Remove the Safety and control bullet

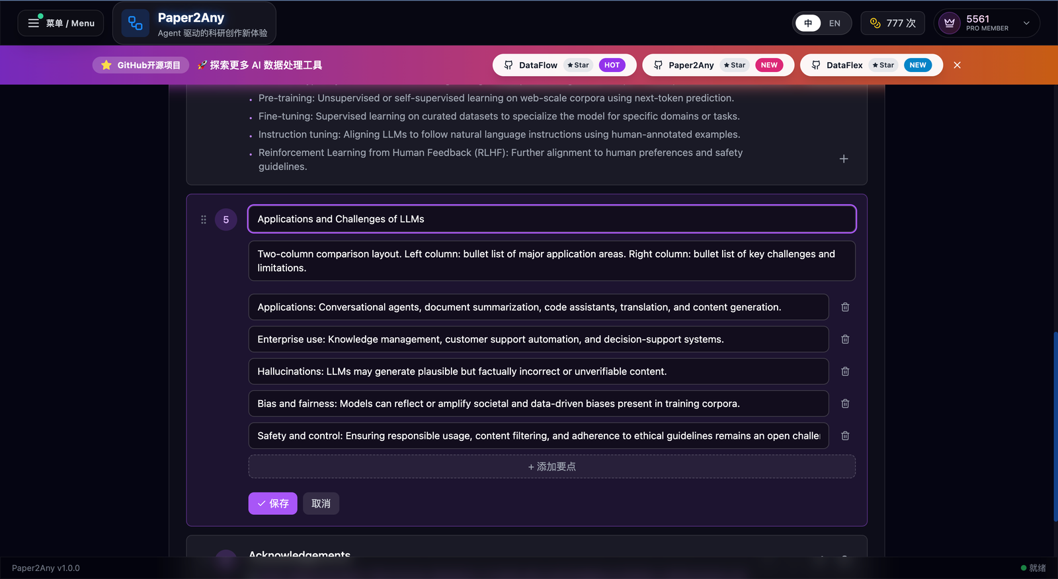pyautogui.click(x=845, y=436)
